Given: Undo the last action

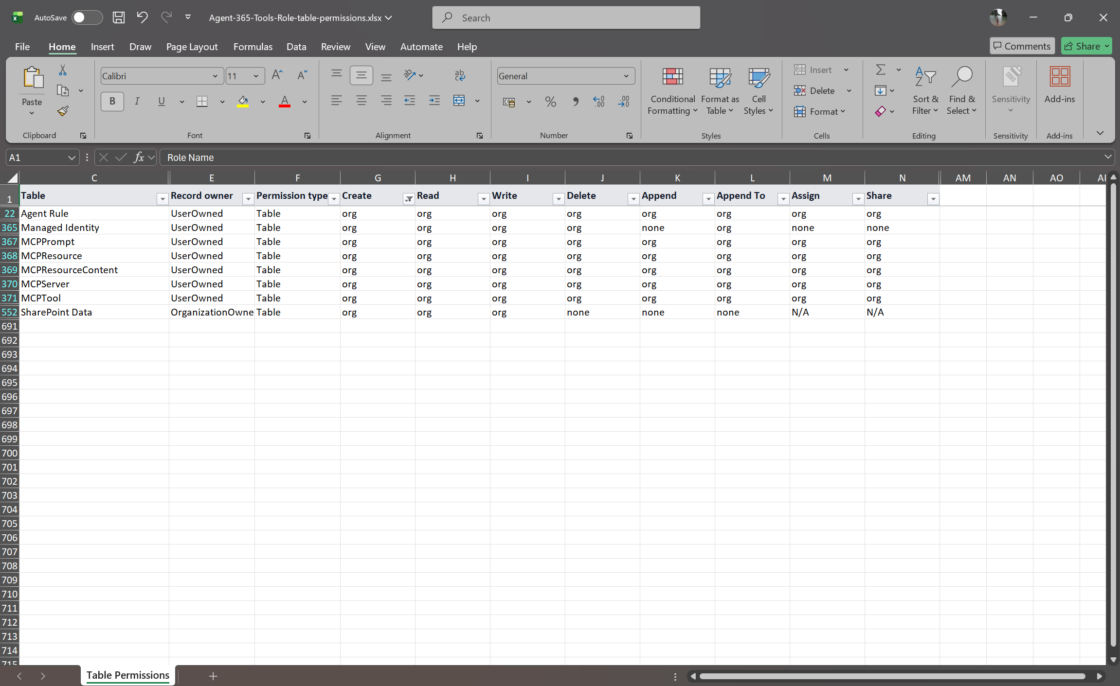Looking at the screenshot, I should click(x=142, y=18).
